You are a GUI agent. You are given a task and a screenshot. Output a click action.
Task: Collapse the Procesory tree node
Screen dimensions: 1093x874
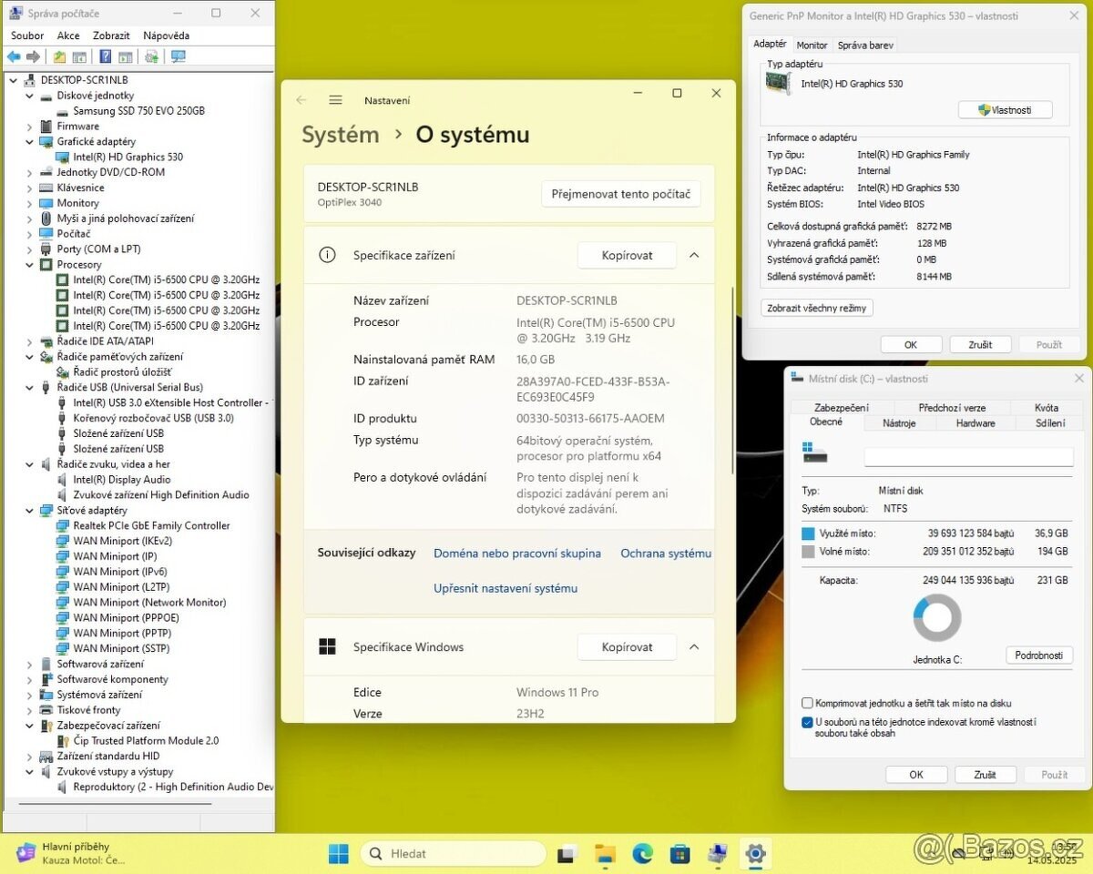pyautogui.click(x=29, y=265)
